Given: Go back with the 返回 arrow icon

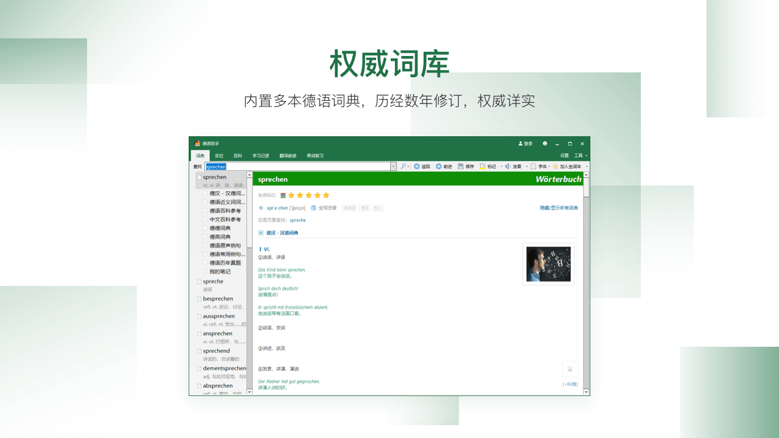Looking at the screenshot, I should point(417,167).
